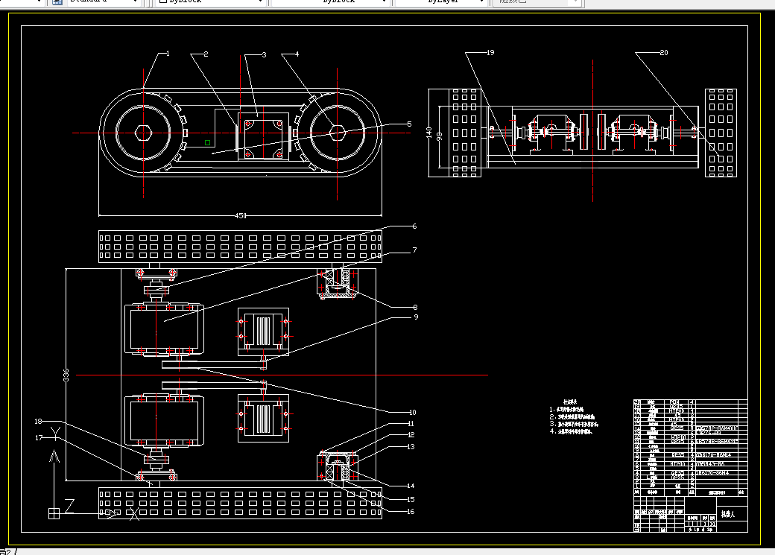Click part callout number 9
This screenshot has height=555, width=775.
click(x=416, y=317)
